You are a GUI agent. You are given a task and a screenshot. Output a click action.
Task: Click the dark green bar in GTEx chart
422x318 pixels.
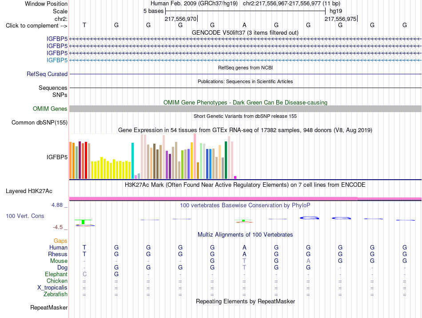226,160
